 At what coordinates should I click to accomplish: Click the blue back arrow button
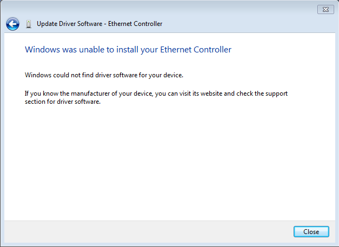[12, 24]
